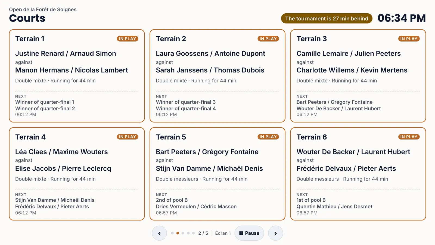This screenshot has height=245, width=435.
Task: Select the Terrain 2 heading
Action: [x=171, y=39]
